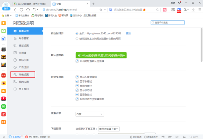Screen dimensions: 203x139
Task: Click the back navigation arrow
Action: [15, 10]
